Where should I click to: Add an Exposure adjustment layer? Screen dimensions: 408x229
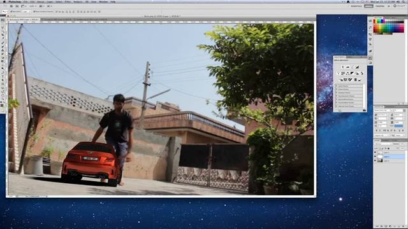click(357, 67)
